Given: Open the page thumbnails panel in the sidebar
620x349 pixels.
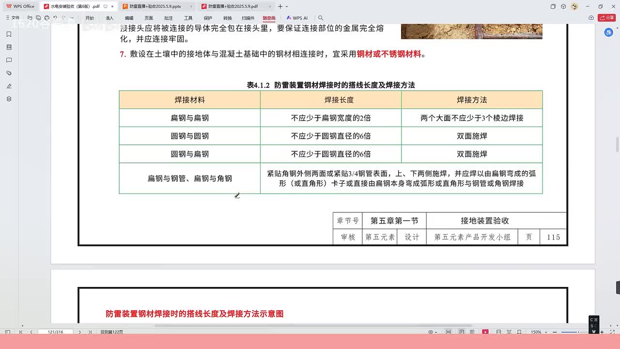Looking at the screenshot, I should [x=9, y=47].
